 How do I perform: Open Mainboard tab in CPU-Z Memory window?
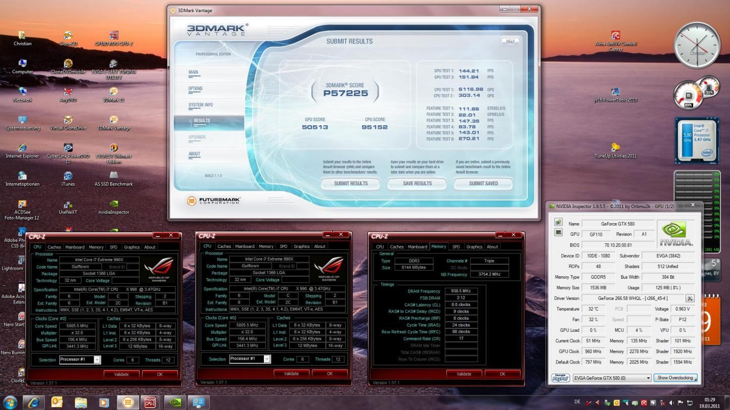click(417, 247)
